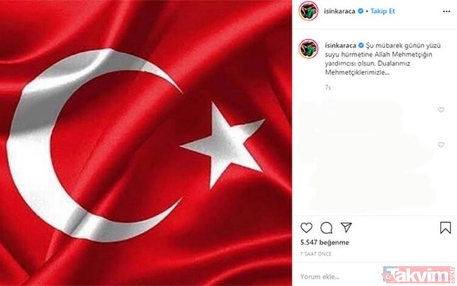
Task: Open the 7 SAAT ÖNCE timestamp
Action: coord(316,254)
